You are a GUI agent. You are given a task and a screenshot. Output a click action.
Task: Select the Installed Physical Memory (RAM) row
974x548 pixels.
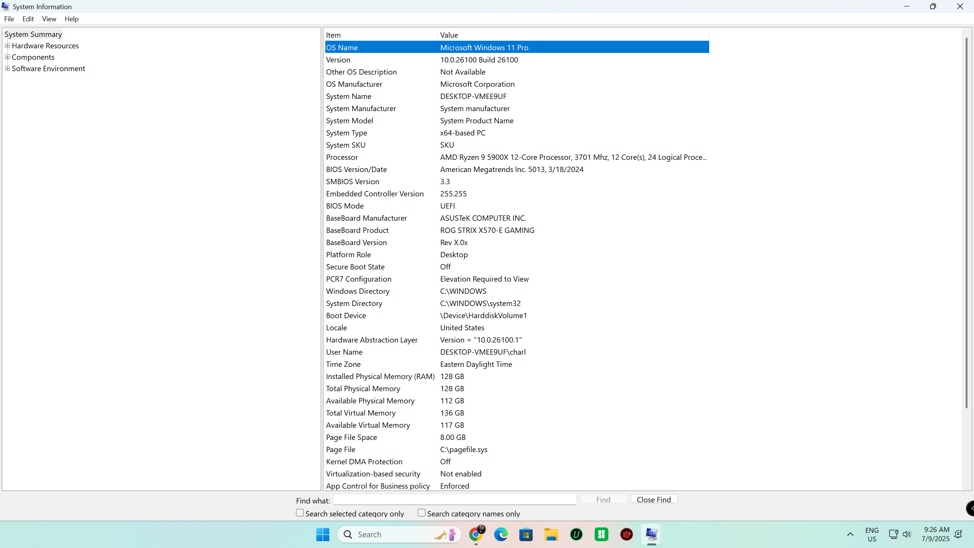(517, 376)
